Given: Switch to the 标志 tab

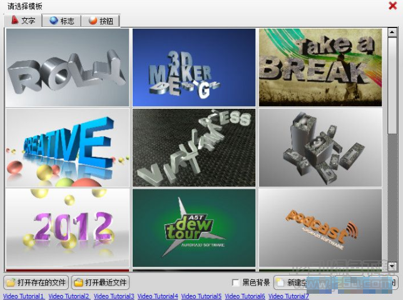Looking at the screenshot, I should pyautogui.click(x=62, y=21).
